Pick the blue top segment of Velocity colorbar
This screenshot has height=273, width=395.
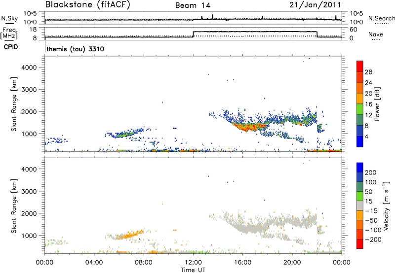tap(360, 168)
